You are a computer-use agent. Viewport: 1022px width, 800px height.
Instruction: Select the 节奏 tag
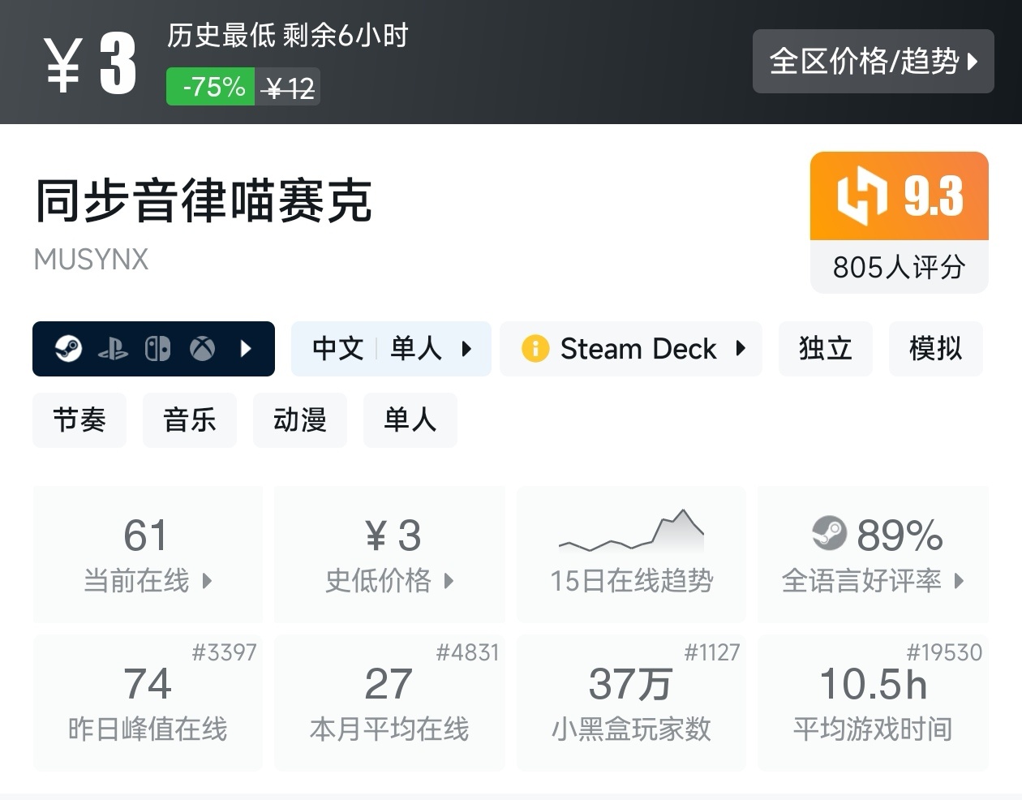(x=79, y=420)
